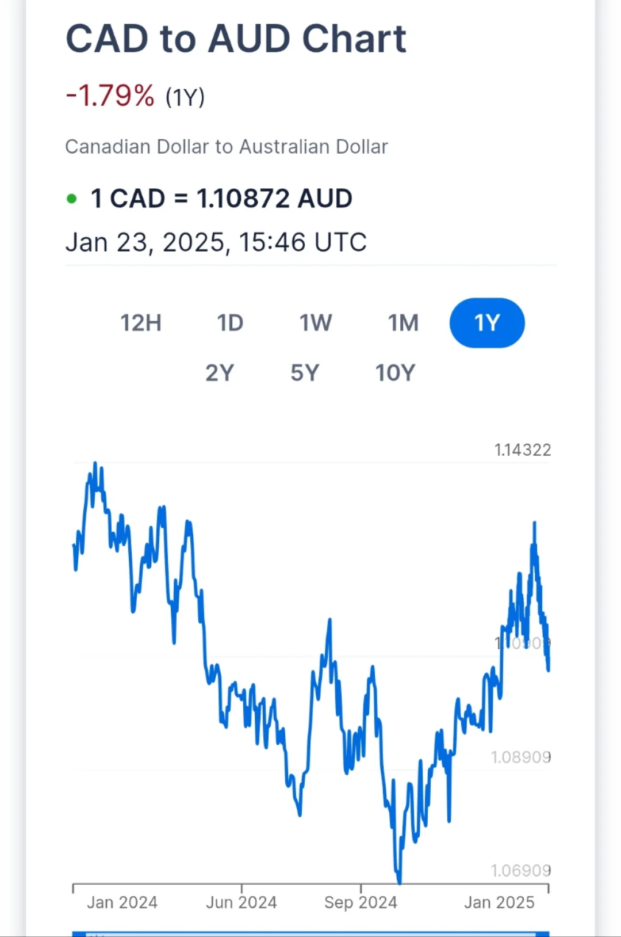
Task: Click the chart range navigator bar
Action: pos(310,933)
